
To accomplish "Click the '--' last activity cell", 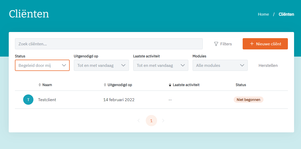I will [x=170, y=100].
